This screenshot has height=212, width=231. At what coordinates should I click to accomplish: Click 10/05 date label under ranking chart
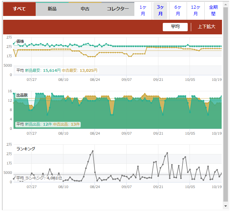coord(190,187)
